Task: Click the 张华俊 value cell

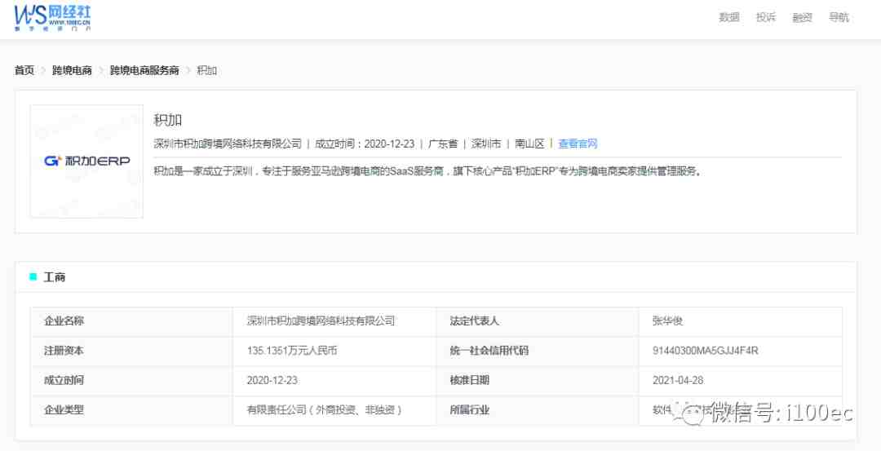Action: click(x=741, y=321)
